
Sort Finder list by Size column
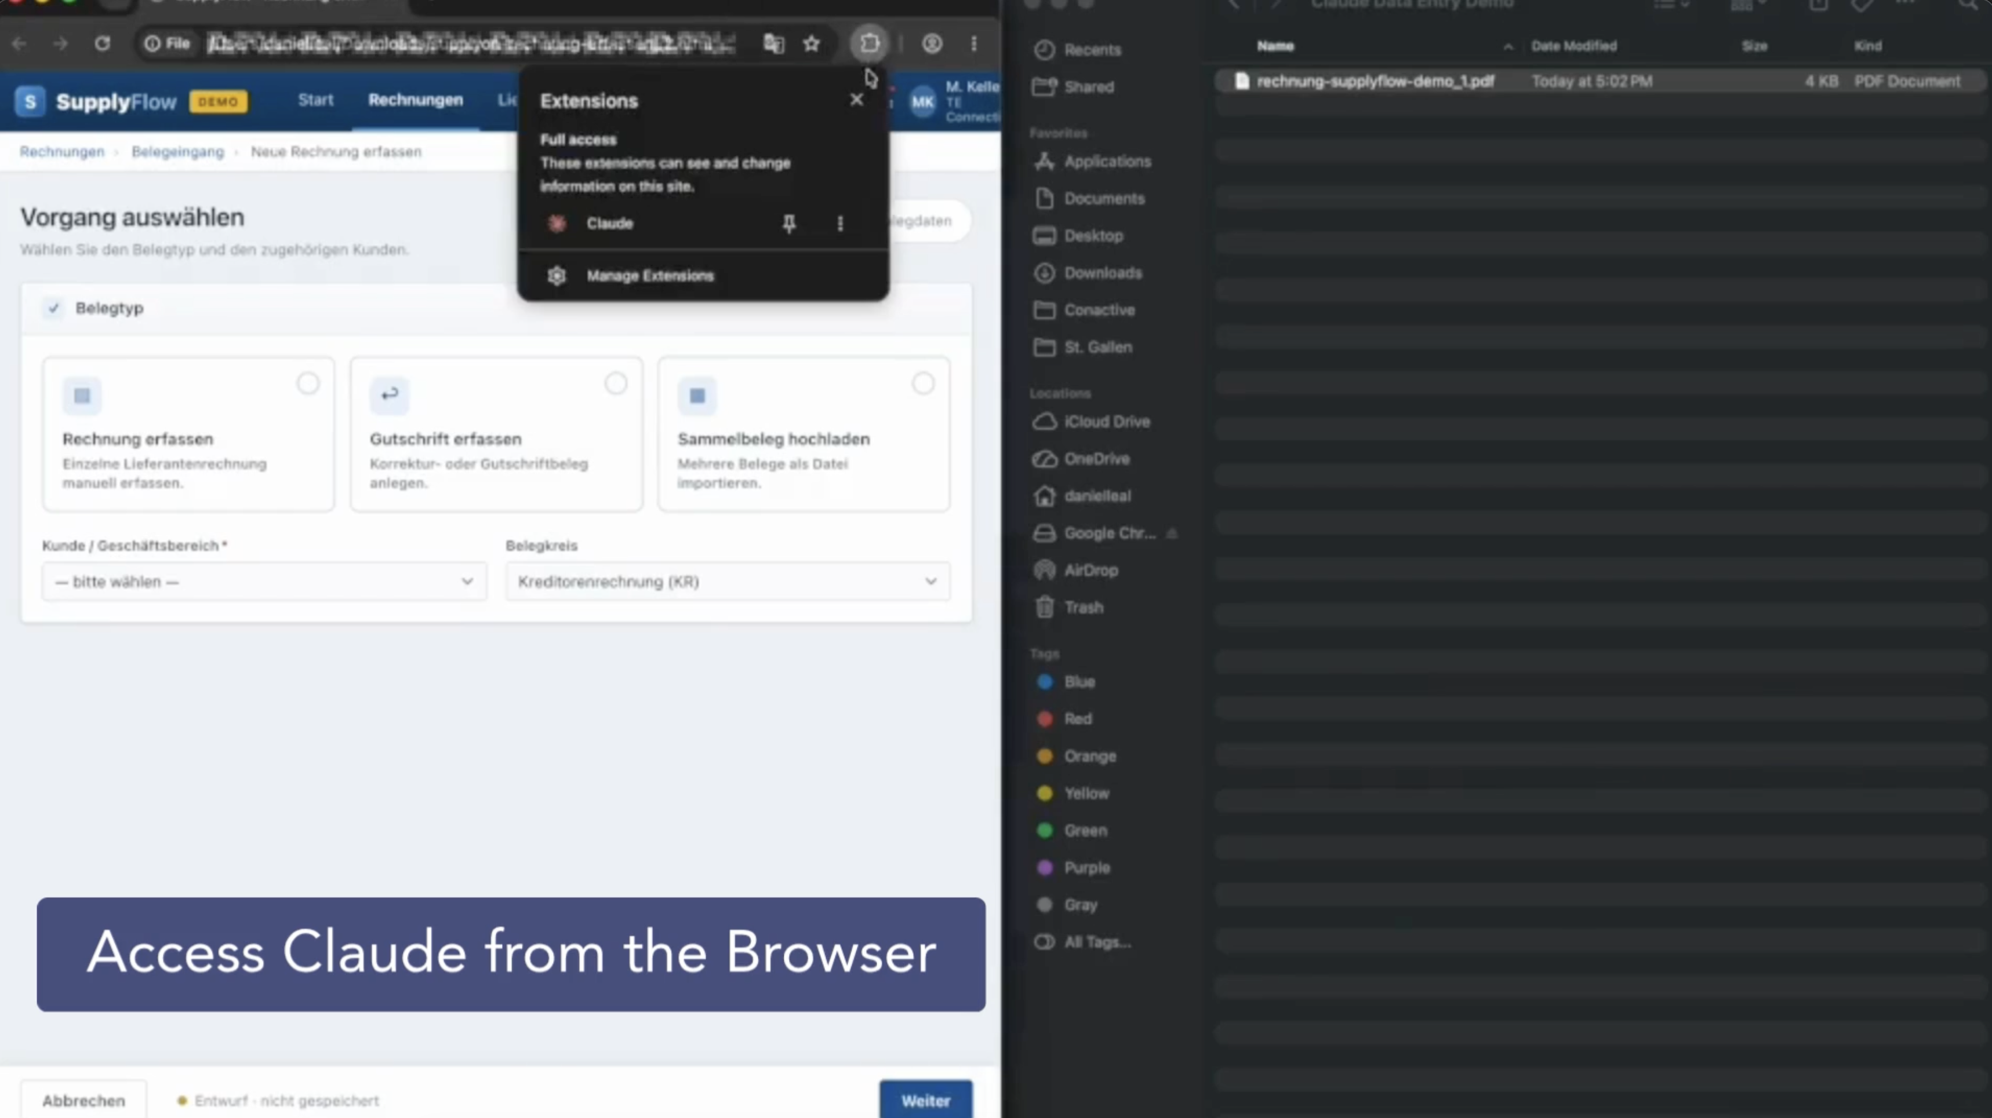pyautogui.click(x=1754, y=46)
